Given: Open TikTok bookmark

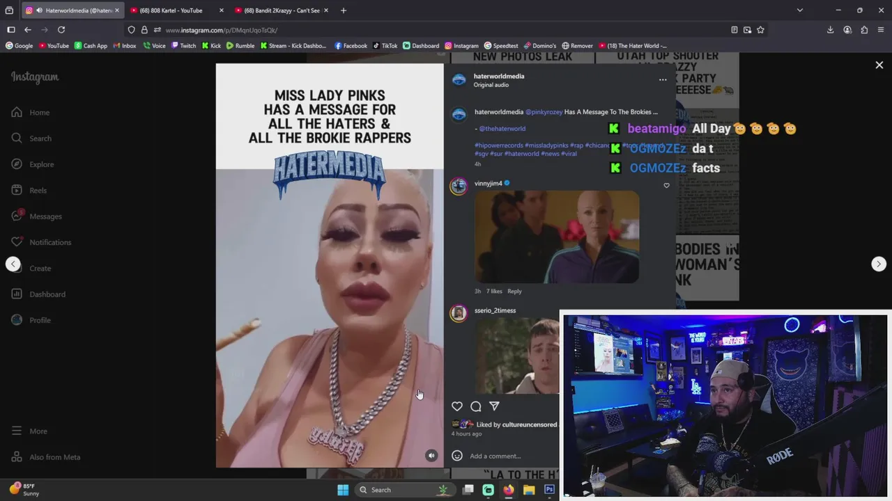Looking at the screenshot, I should click(385, 46).
